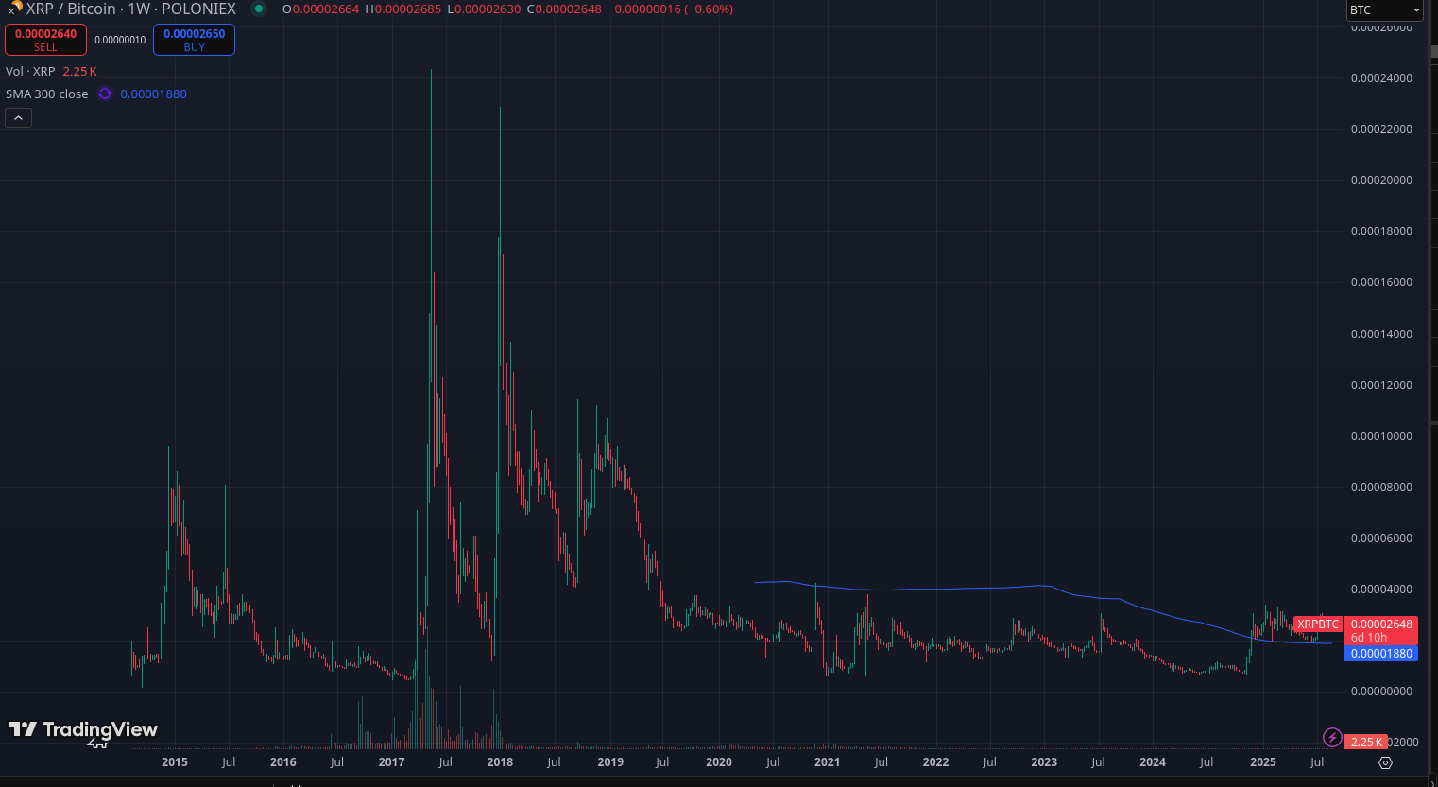Click the Jul label after 2025
The width and height of the screenshot is (1438, 787).
click(1317, 762)
